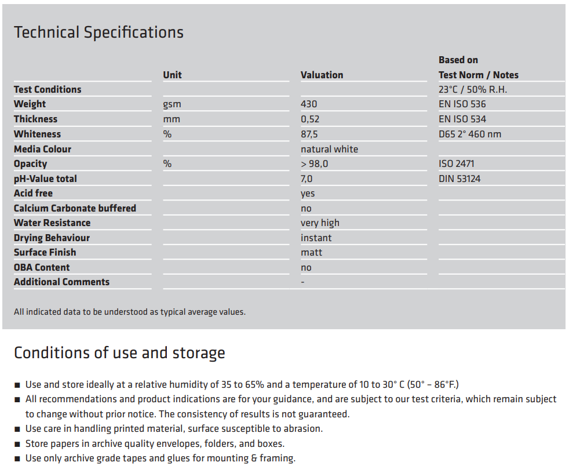
Task: Select the Surface Finish matt value
Action: (x=311, y=253)
